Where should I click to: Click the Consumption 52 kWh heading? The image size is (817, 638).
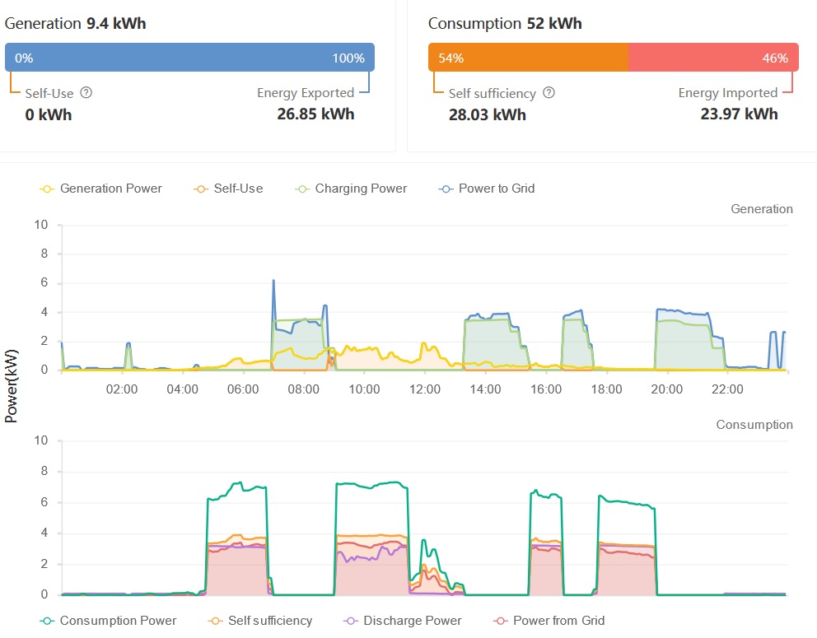point(505,23)
